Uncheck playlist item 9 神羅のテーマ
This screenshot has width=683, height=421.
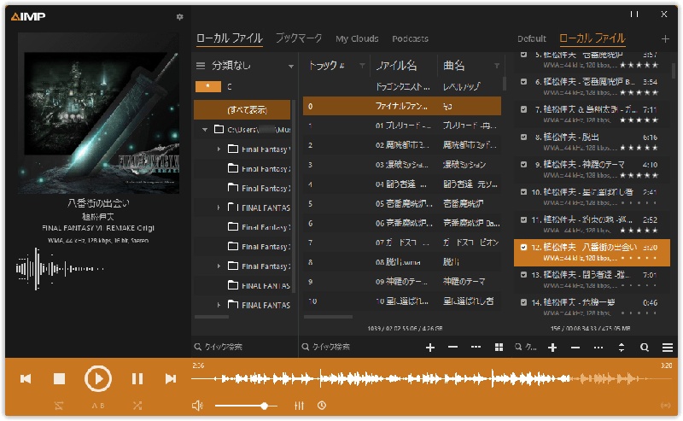point(523,164)
